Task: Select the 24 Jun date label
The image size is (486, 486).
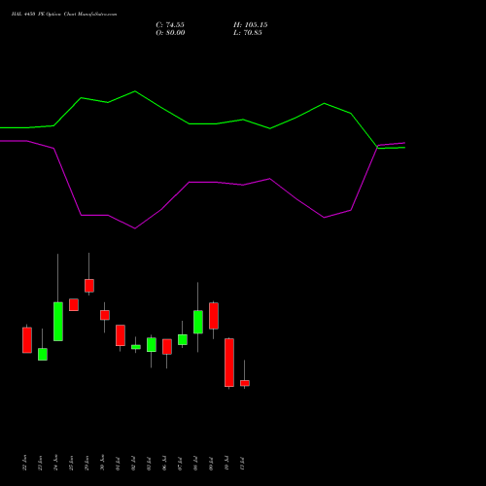Action: pos(55,463)
